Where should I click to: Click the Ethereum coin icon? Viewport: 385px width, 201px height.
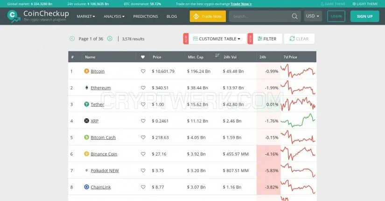pos(86,87)
